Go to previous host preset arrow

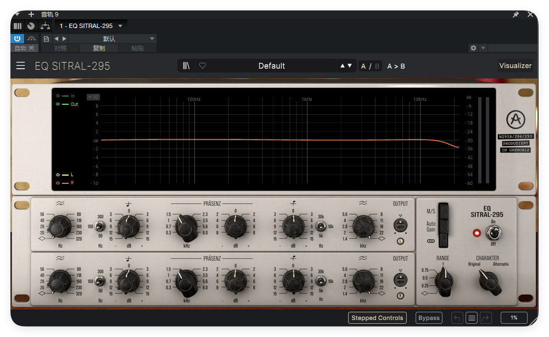(57, 38)
